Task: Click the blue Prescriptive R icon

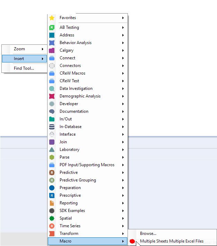Action: tap(52, 195)
